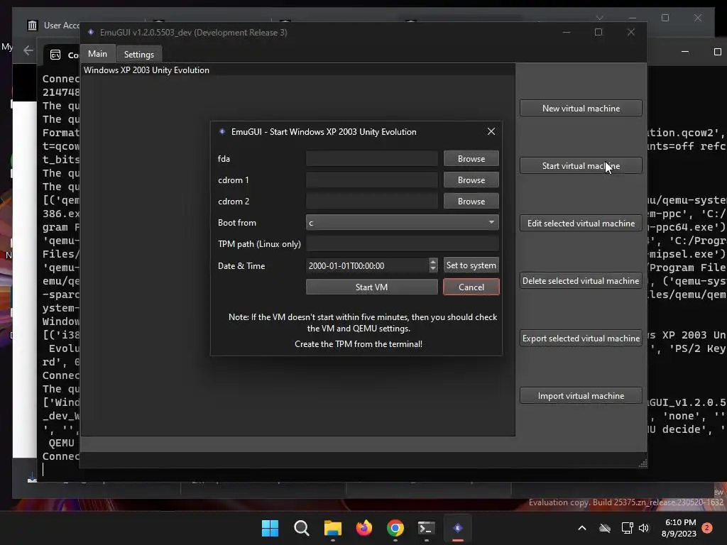Browse for an fda floppy image
Viewport: 727px width, 545px height.
pyautogui.click(x=471, y=158)
